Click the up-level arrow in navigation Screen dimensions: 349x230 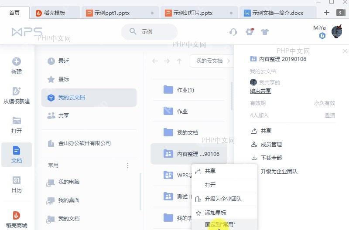click(179, 61)
